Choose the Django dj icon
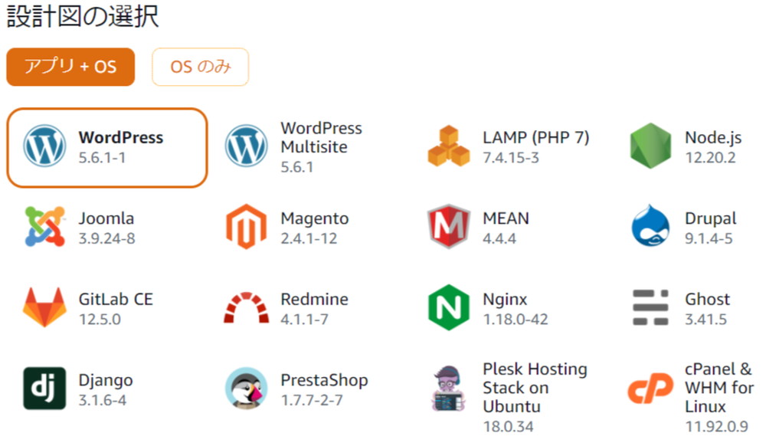Screen dimensions: 766x446 (x=44, y=389)
